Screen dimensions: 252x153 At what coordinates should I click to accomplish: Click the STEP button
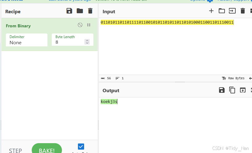click(15, 151)
